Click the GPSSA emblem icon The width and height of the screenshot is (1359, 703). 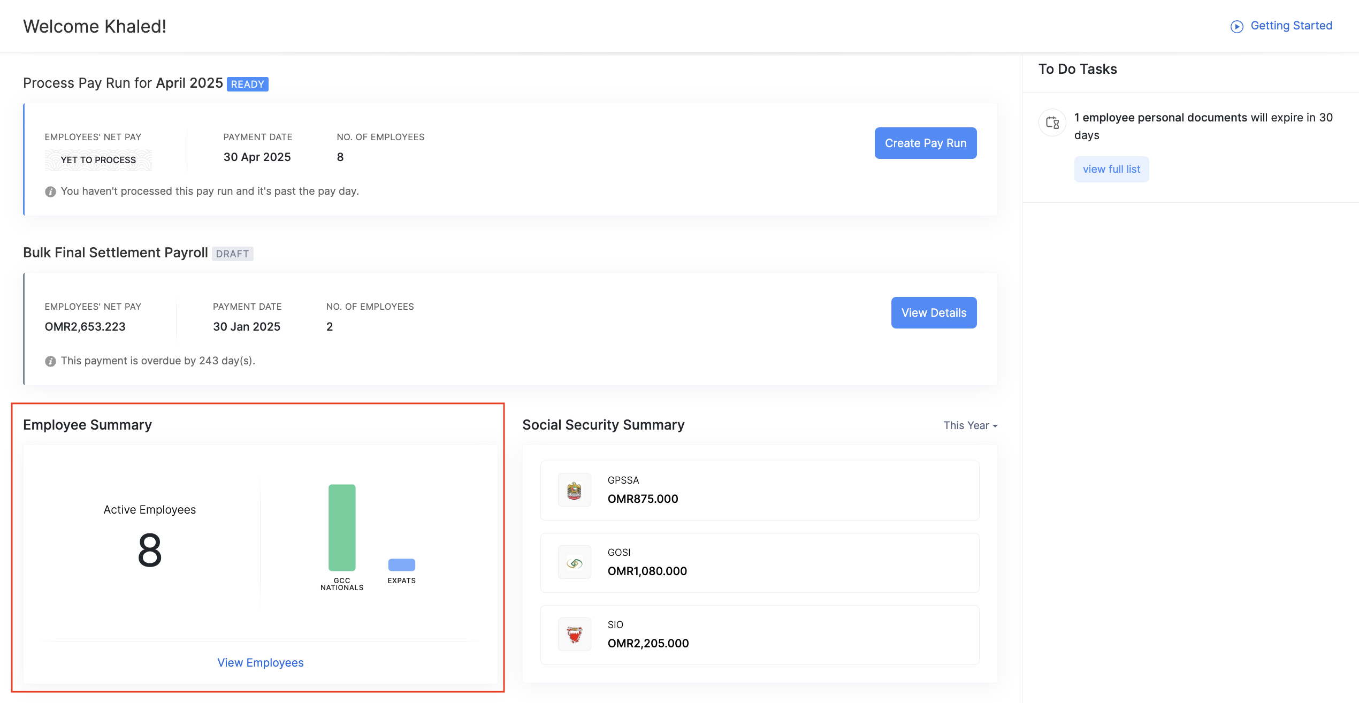pyautogui.click(x=574, y=490)
